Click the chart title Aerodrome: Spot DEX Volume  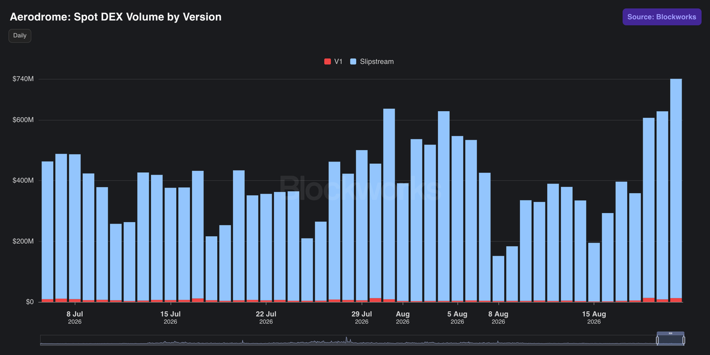click(x=115, y=17)
